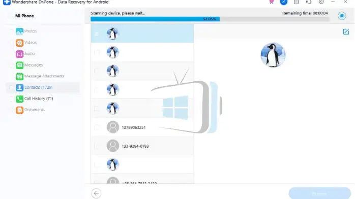Open the support headset icon

309,2
